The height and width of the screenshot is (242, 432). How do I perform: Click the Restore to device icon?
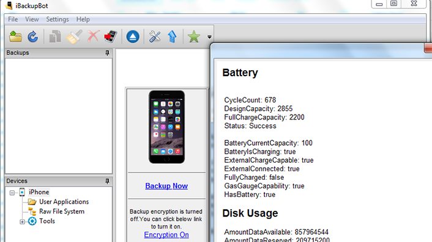pos(111,37)
